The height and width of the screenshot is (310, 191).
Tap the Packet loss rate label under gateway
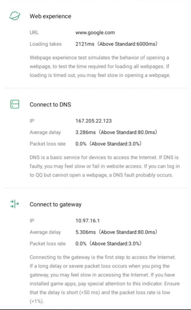47,244
